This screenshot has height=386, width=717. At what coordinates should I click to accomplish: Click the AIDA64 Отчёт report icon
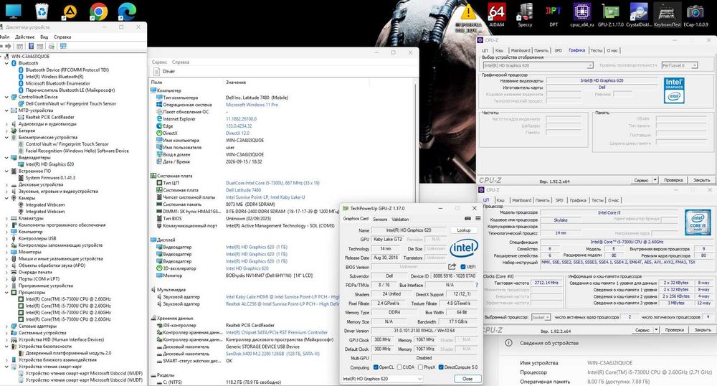156,71
